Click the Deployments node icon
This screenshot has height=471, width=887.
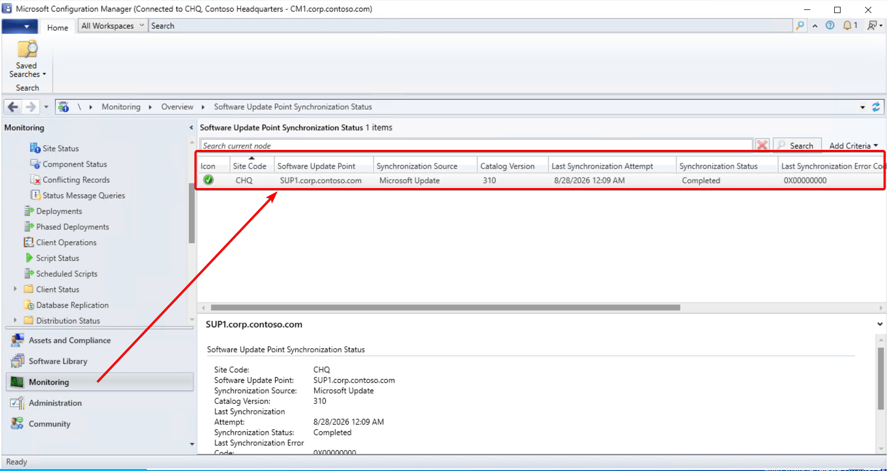29,211
